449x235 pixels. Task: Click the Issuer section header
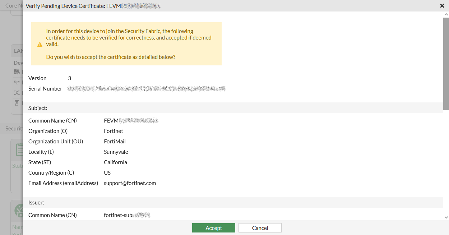point(36,202)
